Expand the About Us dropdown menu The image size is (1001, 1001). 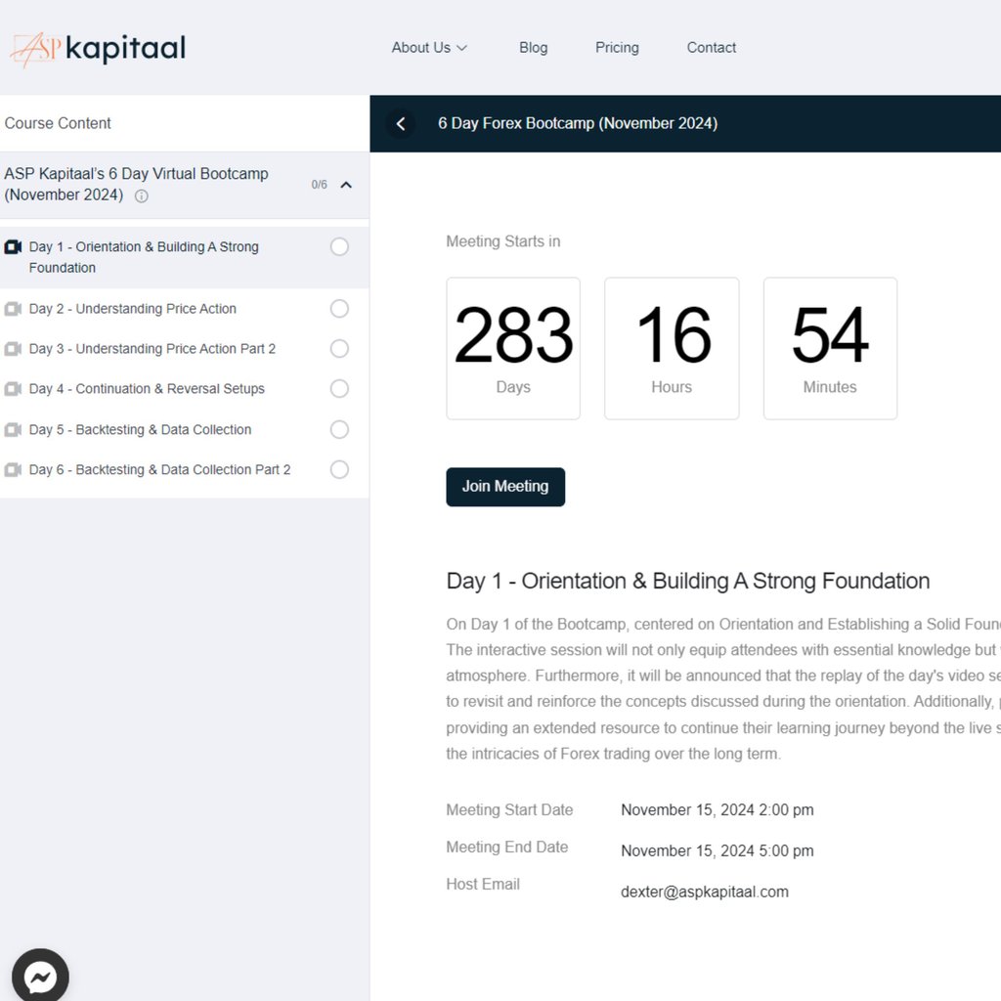pos(429,48)
